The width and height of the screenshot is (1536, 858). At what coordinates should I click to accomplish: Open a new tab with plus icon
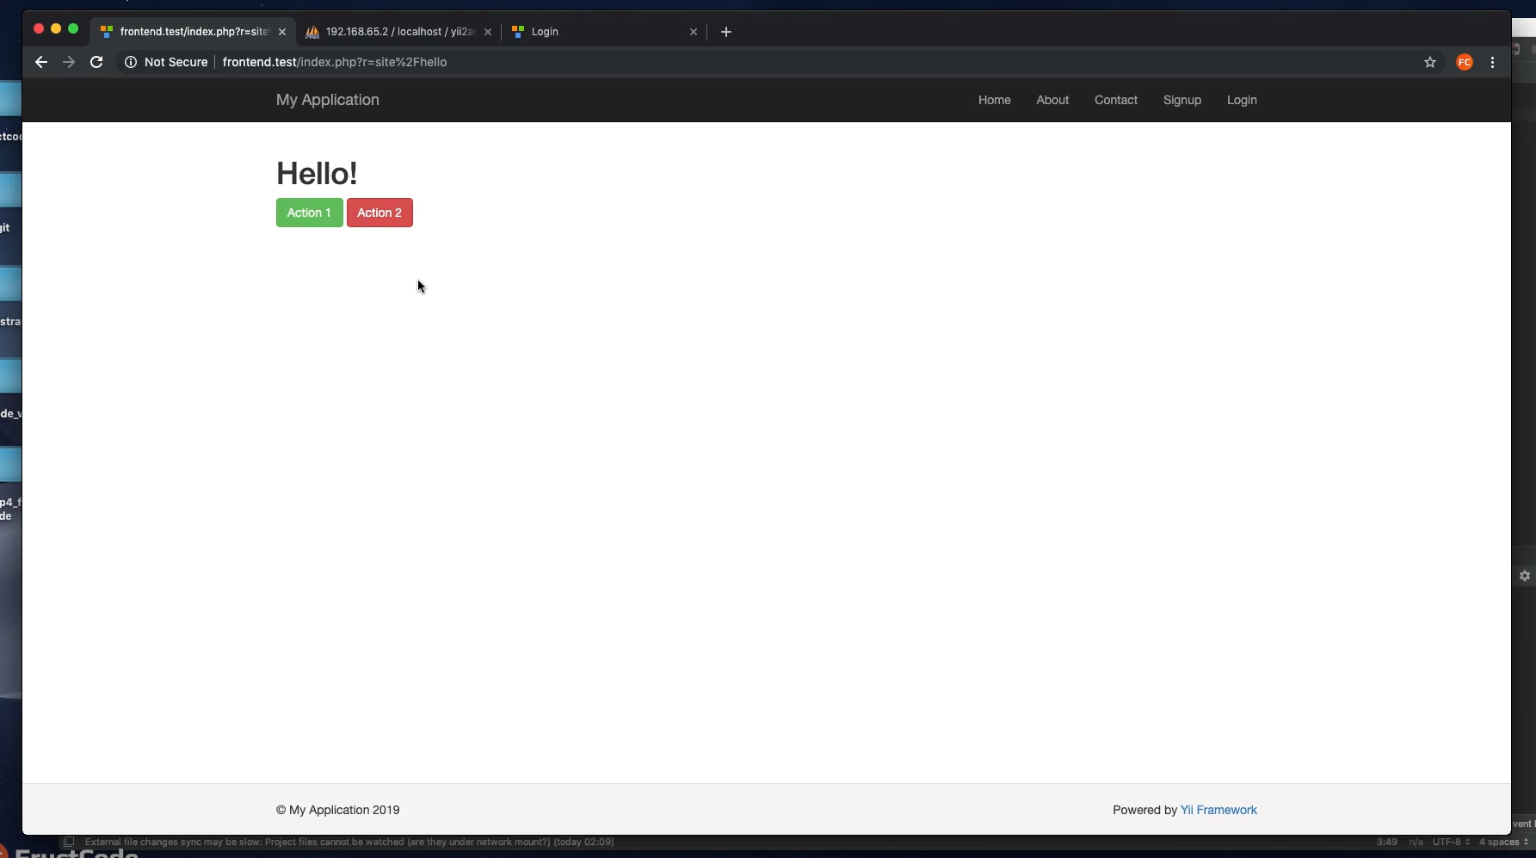726,32
